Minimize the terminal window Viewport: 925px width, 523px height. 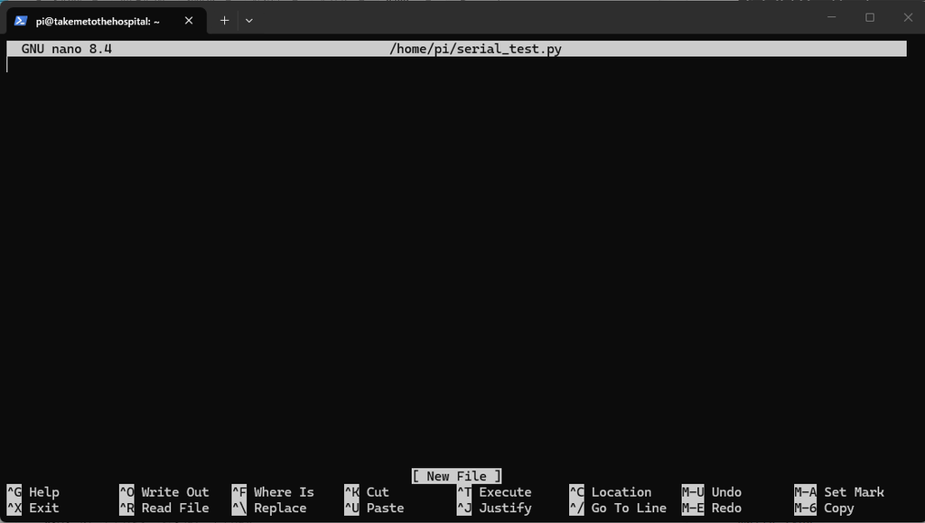pyautogui.click(x=832, y=17)
